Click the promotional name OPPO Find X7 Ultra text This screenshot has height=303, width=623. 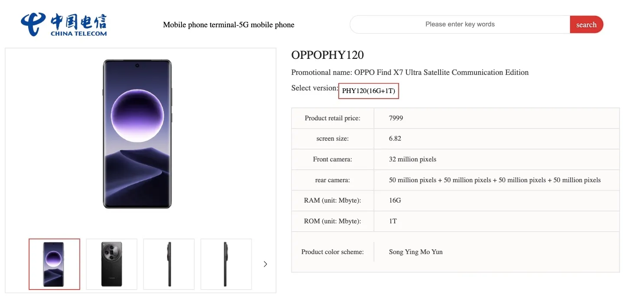(x=441, y=72)
